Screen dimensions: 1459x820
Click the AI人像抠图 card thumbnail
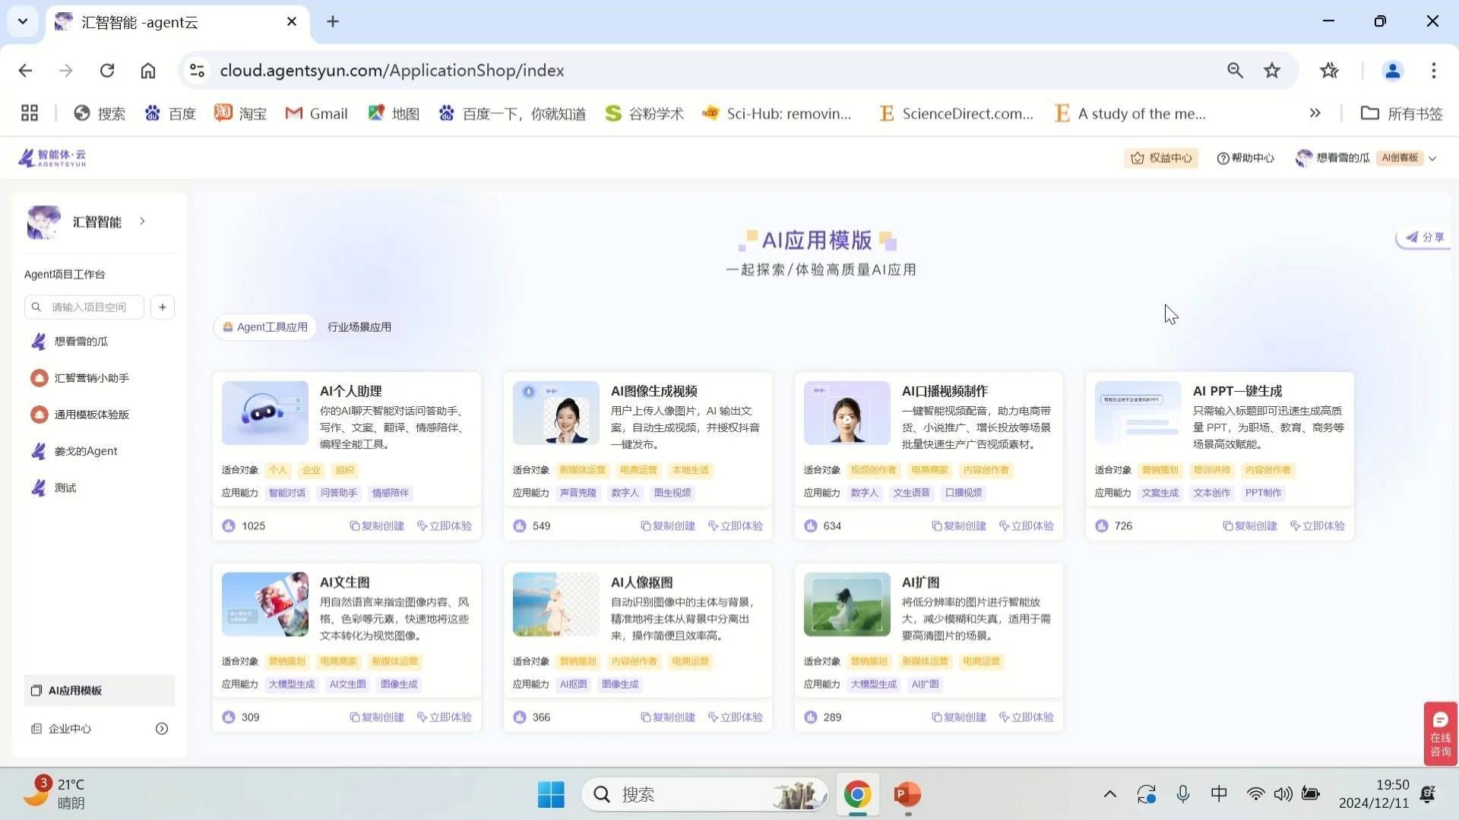coord(555,604)
